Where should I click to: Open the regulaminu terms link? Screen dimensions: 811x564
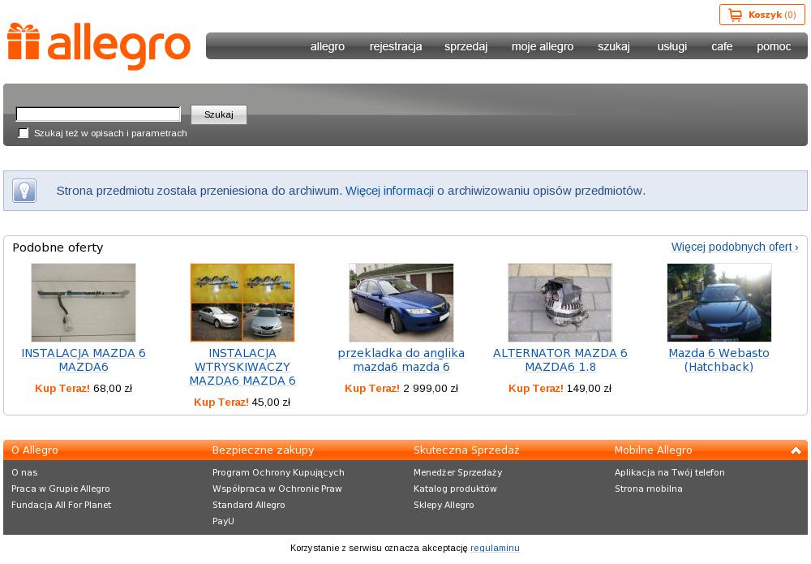495,548
